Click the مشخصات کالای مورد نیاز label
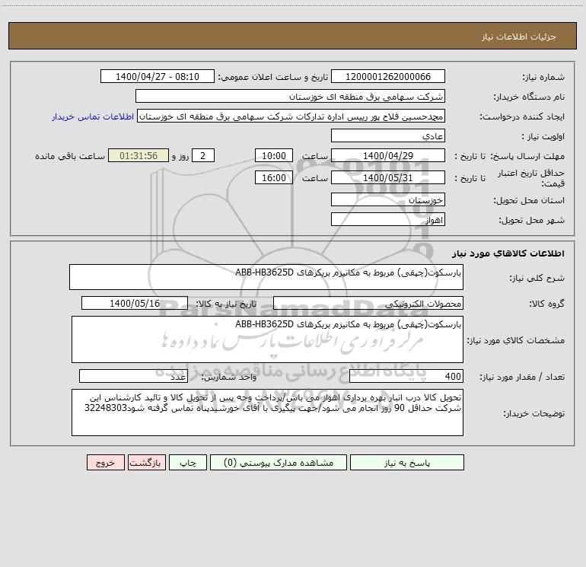Image resolution: width=586 pixels, height=567 pixels. 516,340
